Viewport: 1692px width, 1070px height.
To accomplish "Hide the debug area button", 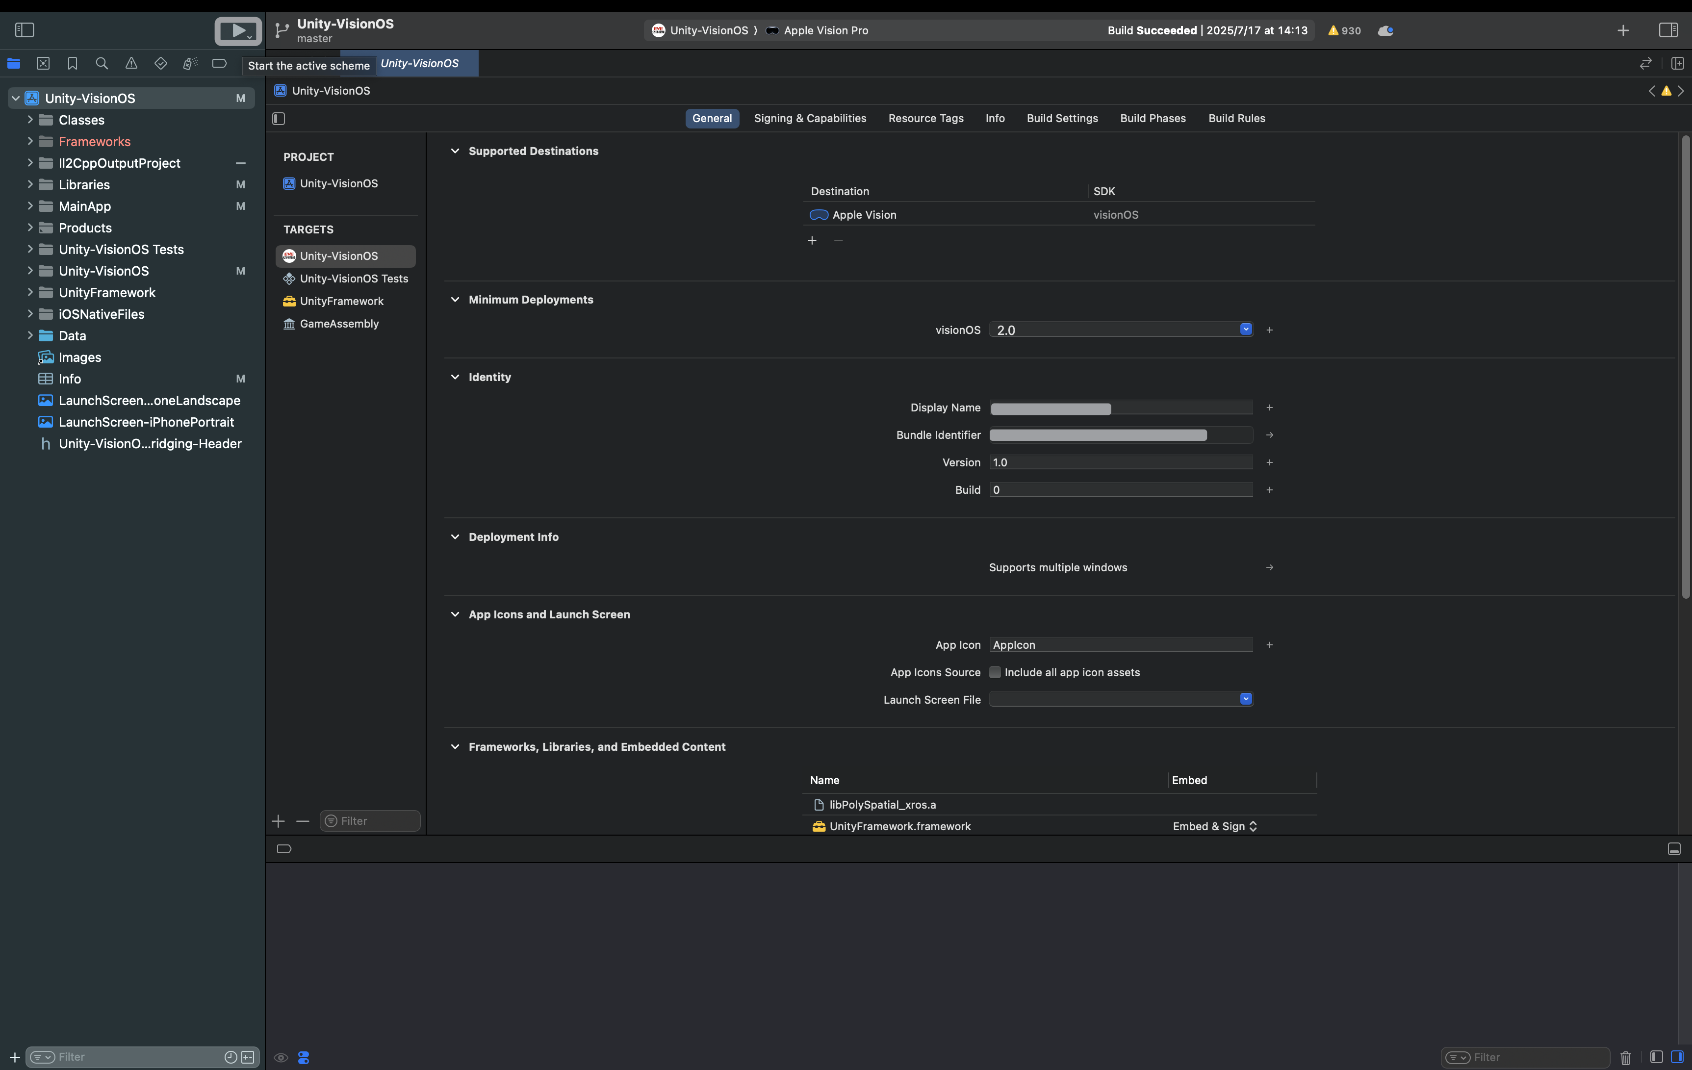I will click(x=1674, y=849).
